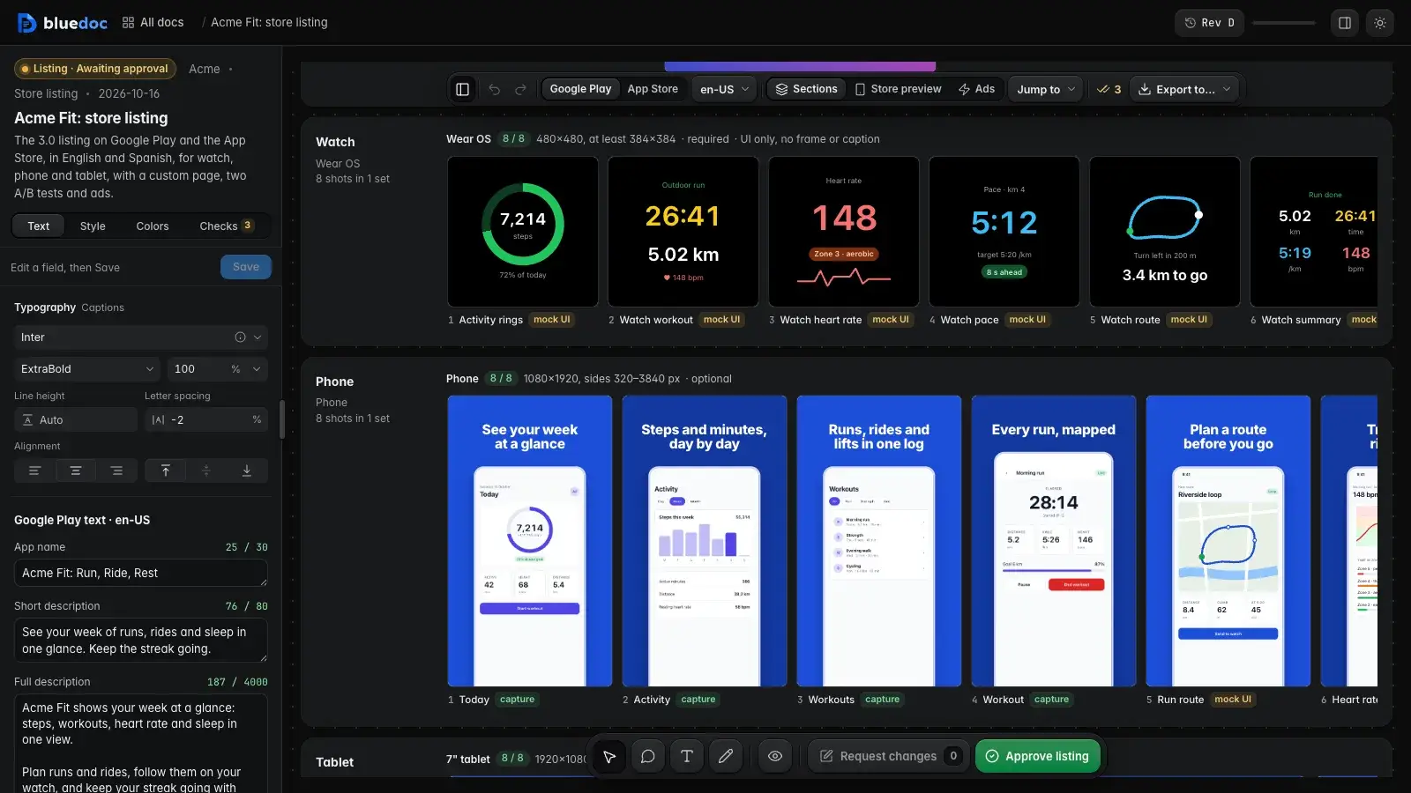This screenshot has width=1411, height=793.
Task: Click the Listing Awaiting approval status badge
Action: [x=95, y=69]
